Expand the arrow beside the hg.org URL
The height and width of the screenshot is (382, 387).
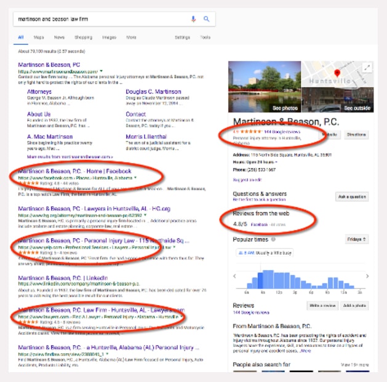tap(145, 215)
